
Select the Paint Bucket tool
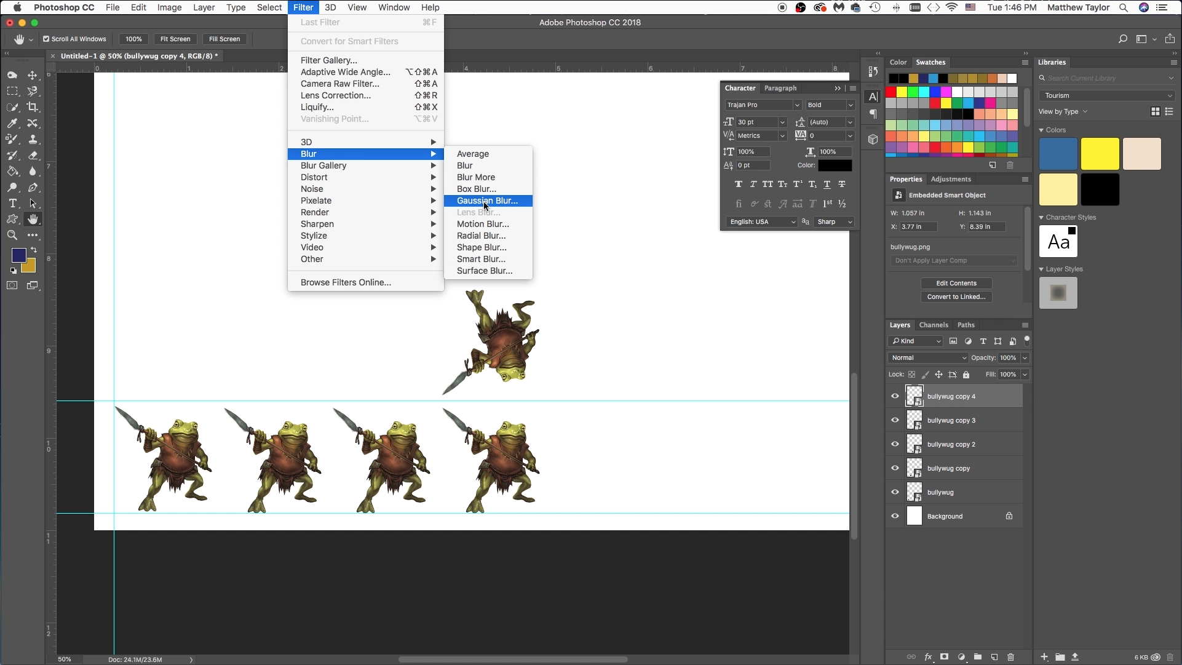12,171
